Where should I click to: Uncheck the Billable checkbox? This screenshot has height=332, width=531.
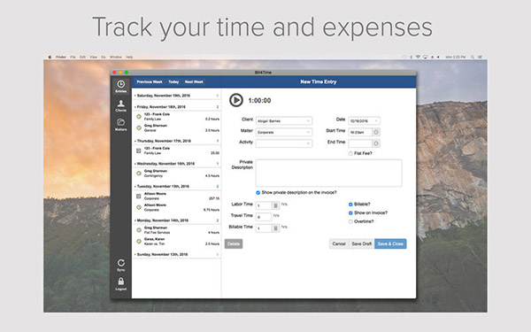[x=350, y=205]
